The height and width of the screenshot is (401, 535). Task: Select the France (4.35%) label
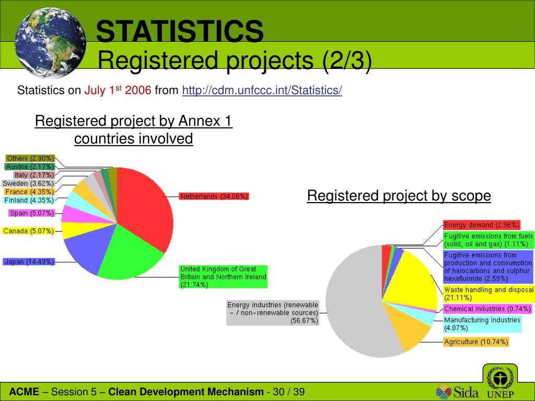(x=29, y=192)
